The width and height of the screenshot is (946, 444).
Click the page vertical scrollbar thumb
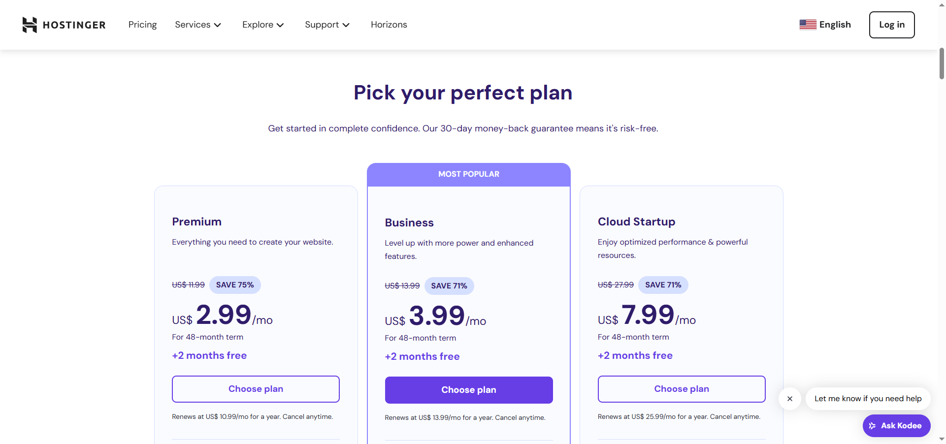[942, 63]
